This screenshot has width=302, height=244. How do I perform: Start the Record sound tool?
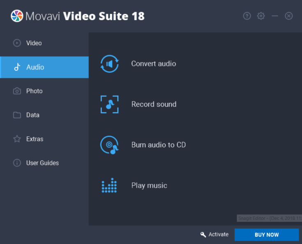tap(154, 104)
